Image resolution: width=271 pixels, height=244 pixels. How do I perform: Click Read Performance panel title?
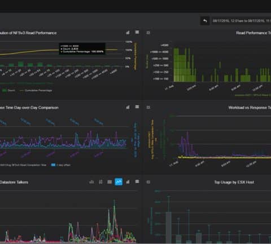253,33
